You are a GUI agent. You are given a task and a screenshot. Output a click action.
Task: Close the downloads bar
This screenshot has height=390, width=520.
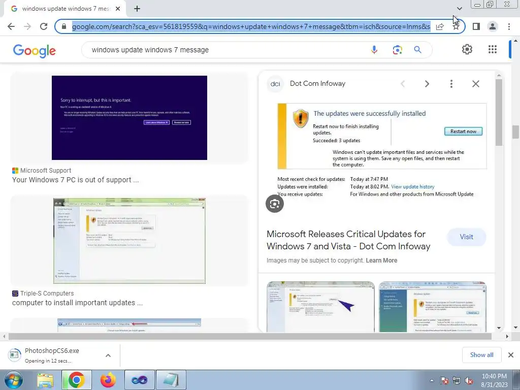coord(511,355)
